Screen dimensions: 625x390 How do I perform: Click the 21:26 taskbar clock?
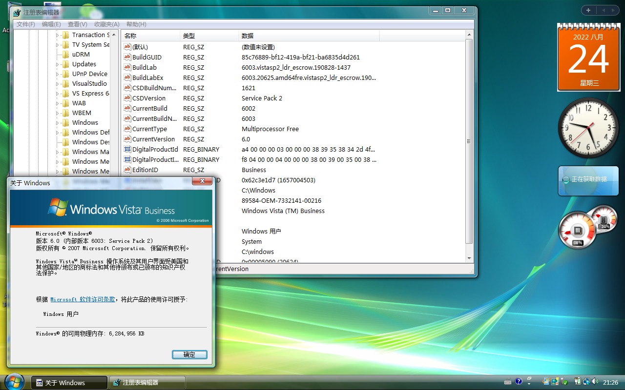coord(610,383)
